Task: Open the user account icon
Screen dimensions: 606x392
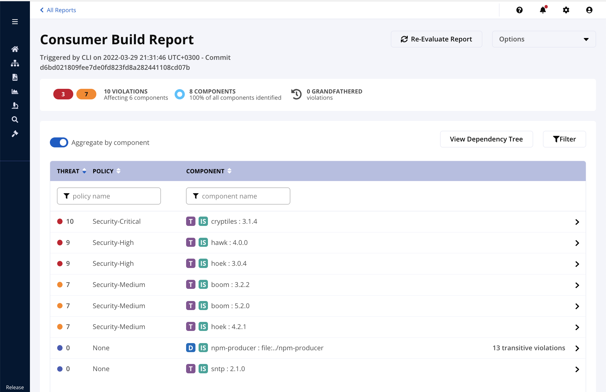Action: (589, 10)
